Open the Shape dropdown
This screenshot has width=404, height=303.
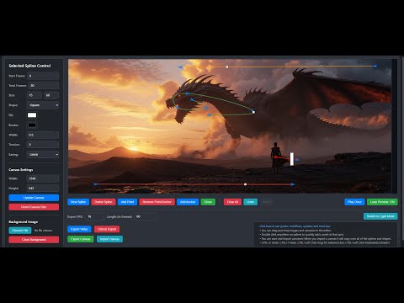coord(43,105)
